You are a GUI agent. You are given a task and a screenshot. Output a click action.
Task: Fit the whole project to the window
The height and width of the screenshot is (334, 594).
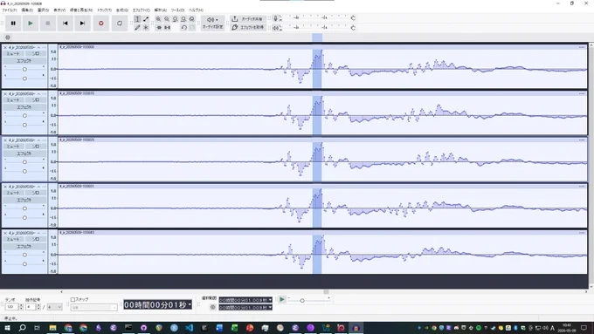pyautogui.click(x=183, y=19)
